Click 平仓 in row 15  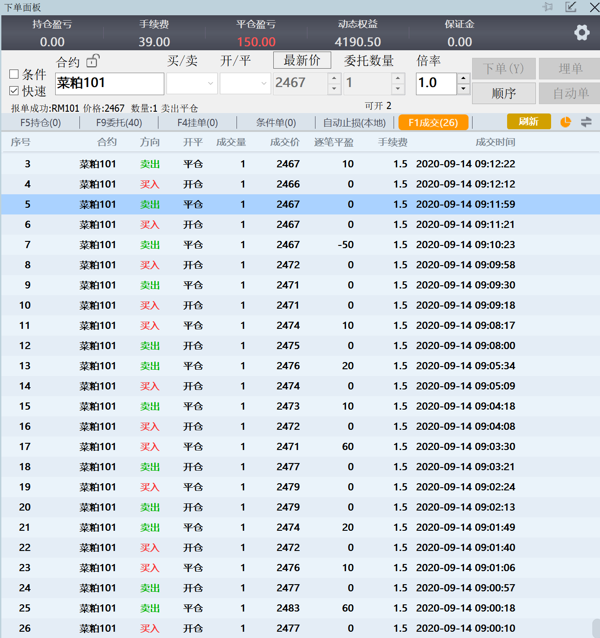(x=193, y=406)
